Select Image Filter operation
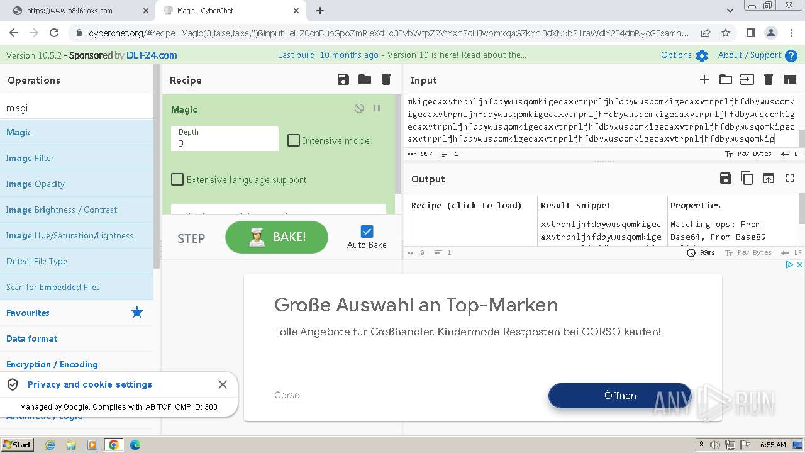The height and width of the screenshot is (453, 805). pos(77,158)
